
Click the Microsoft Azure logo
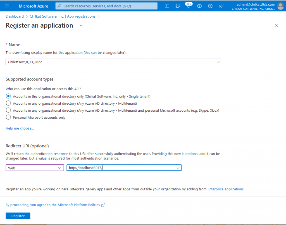click(33, 6)
